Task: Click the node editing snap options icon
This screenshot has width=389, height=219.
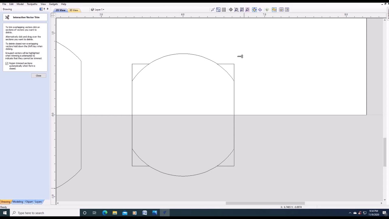Action: pos(213,10)
